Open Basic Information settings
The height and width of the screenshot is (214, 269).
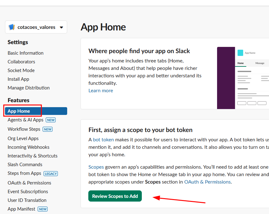[x=26, y=53]
